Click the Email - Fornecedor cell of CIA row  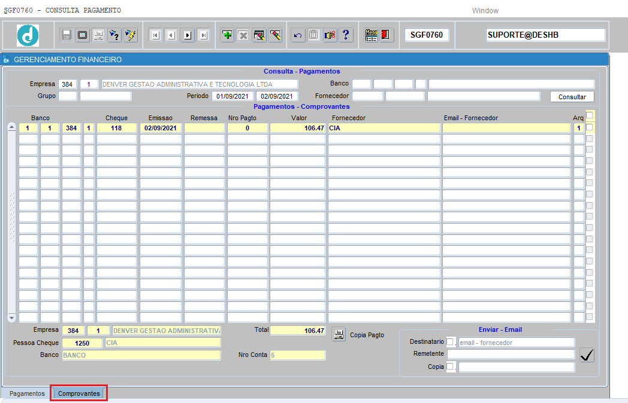506,128
